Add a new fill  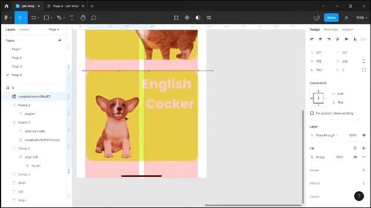coord(363,148)
